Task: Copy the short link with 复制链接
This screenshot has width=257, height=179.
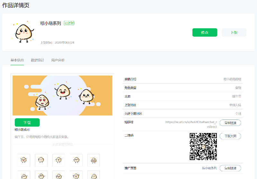Action: (230, 123)
